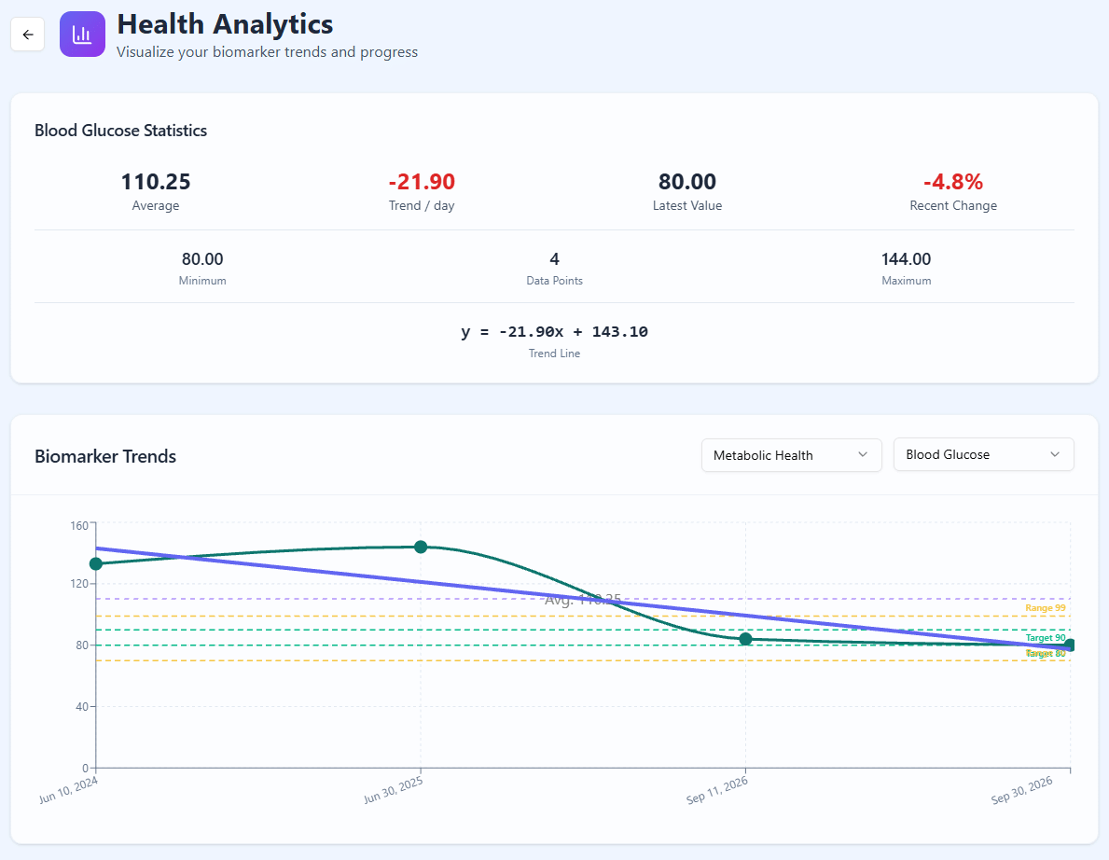The height and width of the screenshot is (860, 1109).
Task: Click the Target 90 chart label
Action: 1046,638
